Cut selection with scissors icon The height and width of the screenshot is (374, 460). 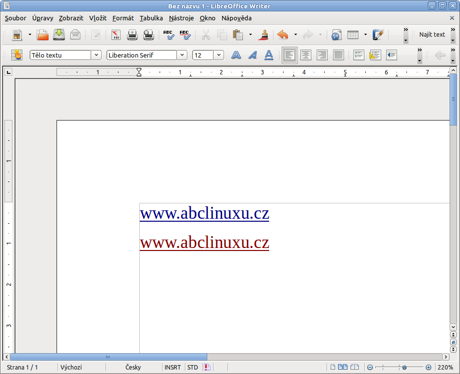pyautogui.click(x=206, y=35)
